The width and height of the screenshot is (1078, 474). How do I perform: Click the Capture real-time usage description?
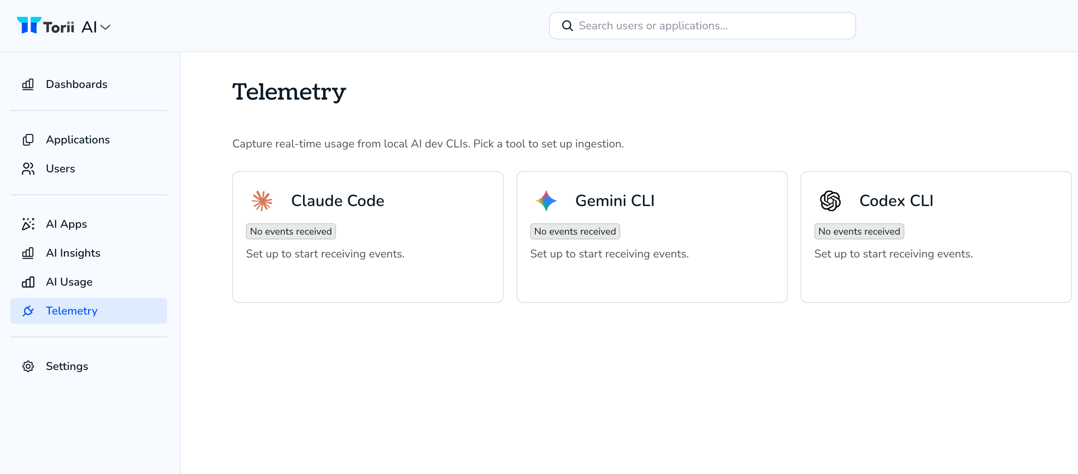tap(428, 144)
